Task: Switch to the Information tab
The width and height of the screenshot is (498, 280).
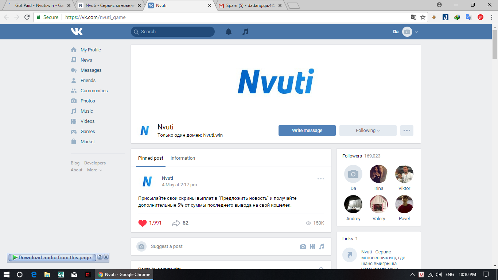Action: (x=183, y=158)
